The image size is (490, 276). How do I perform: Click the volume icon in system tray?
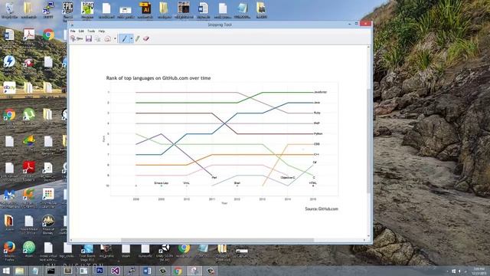tap(459, 271)
